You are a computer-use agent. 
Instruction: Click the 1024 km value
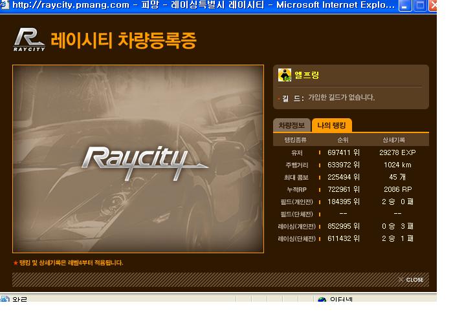397,165
